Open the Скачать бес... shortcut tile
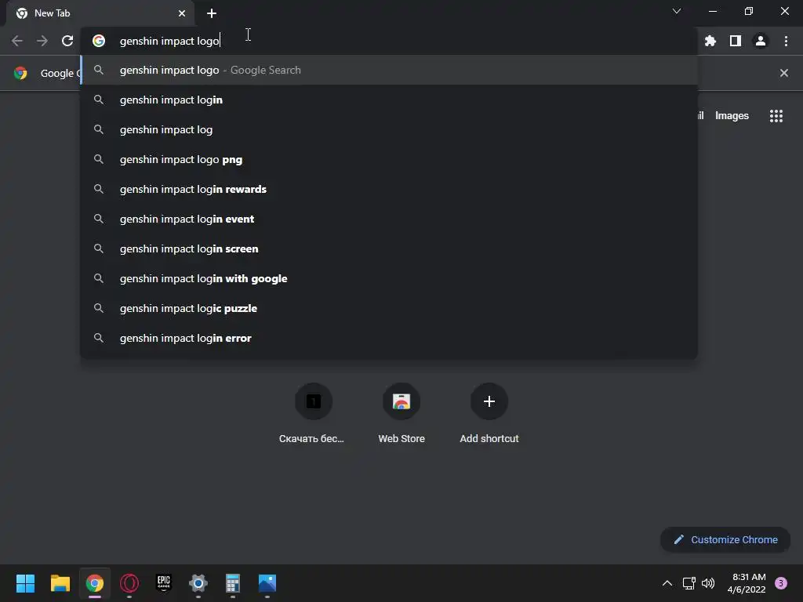The height and width of the screenshot is (602, 803). [314, 414]
